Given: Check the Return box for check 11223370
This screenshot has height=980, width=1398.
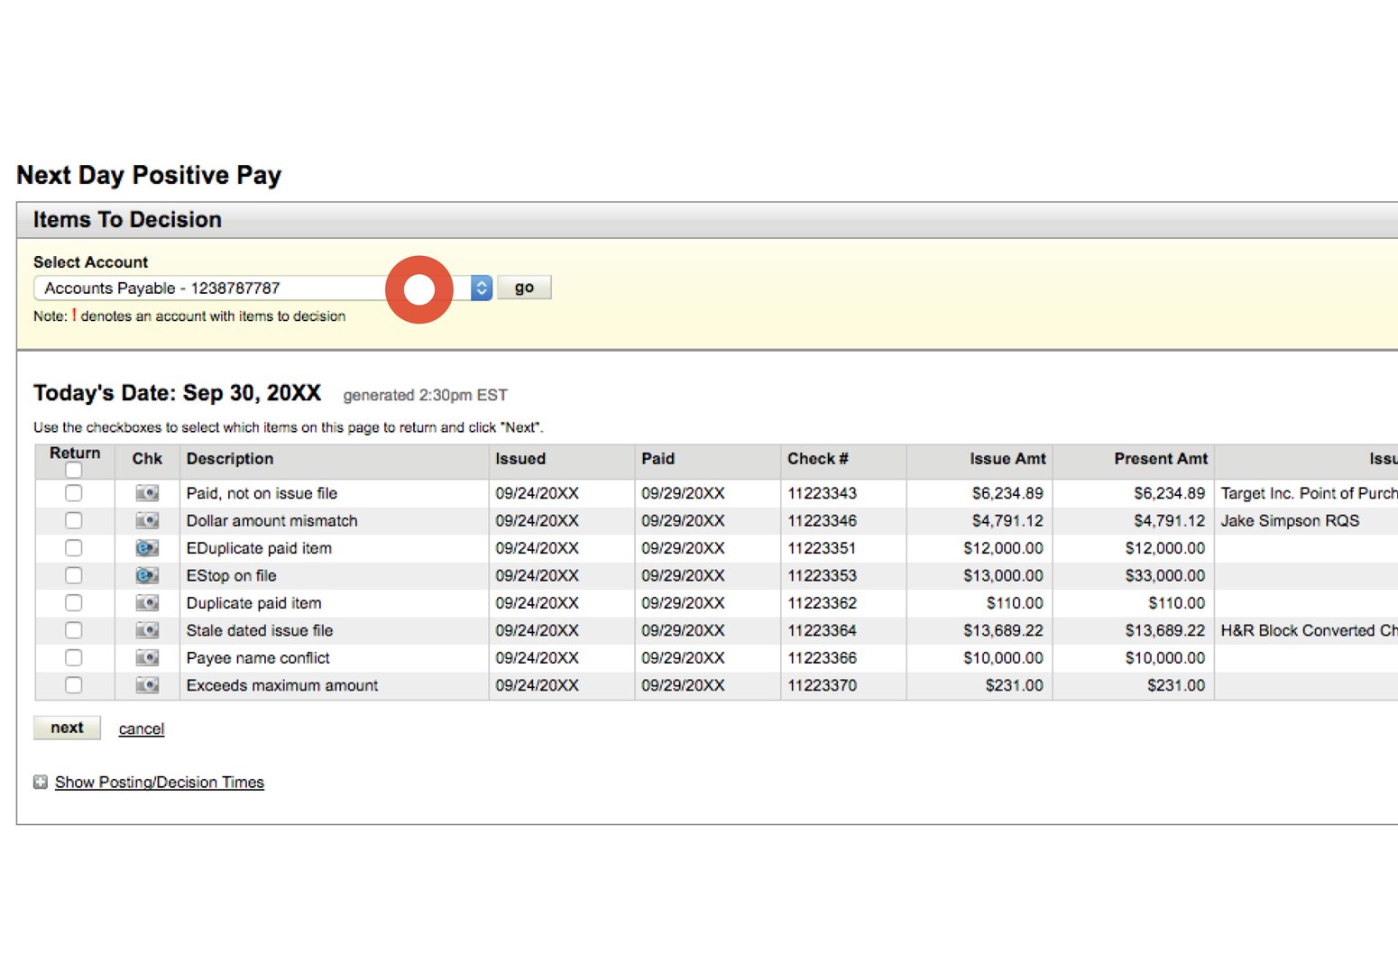Looking at the screenshot, I should click(x=73, y=685).
